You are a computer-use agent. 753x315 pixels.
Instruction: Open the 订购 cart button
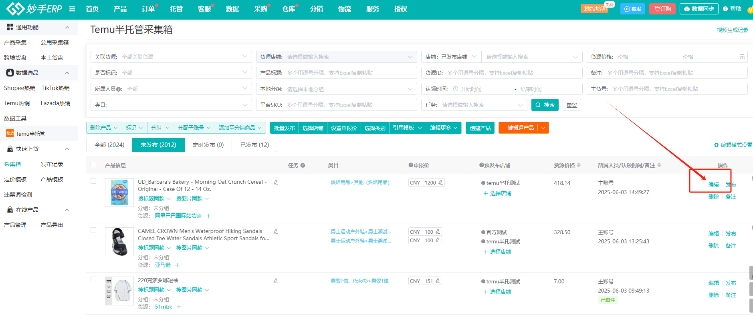click(662, 9)
